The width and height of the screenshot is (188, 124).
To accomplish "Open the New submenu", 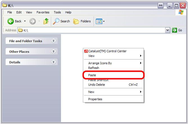I will point(91,92).
